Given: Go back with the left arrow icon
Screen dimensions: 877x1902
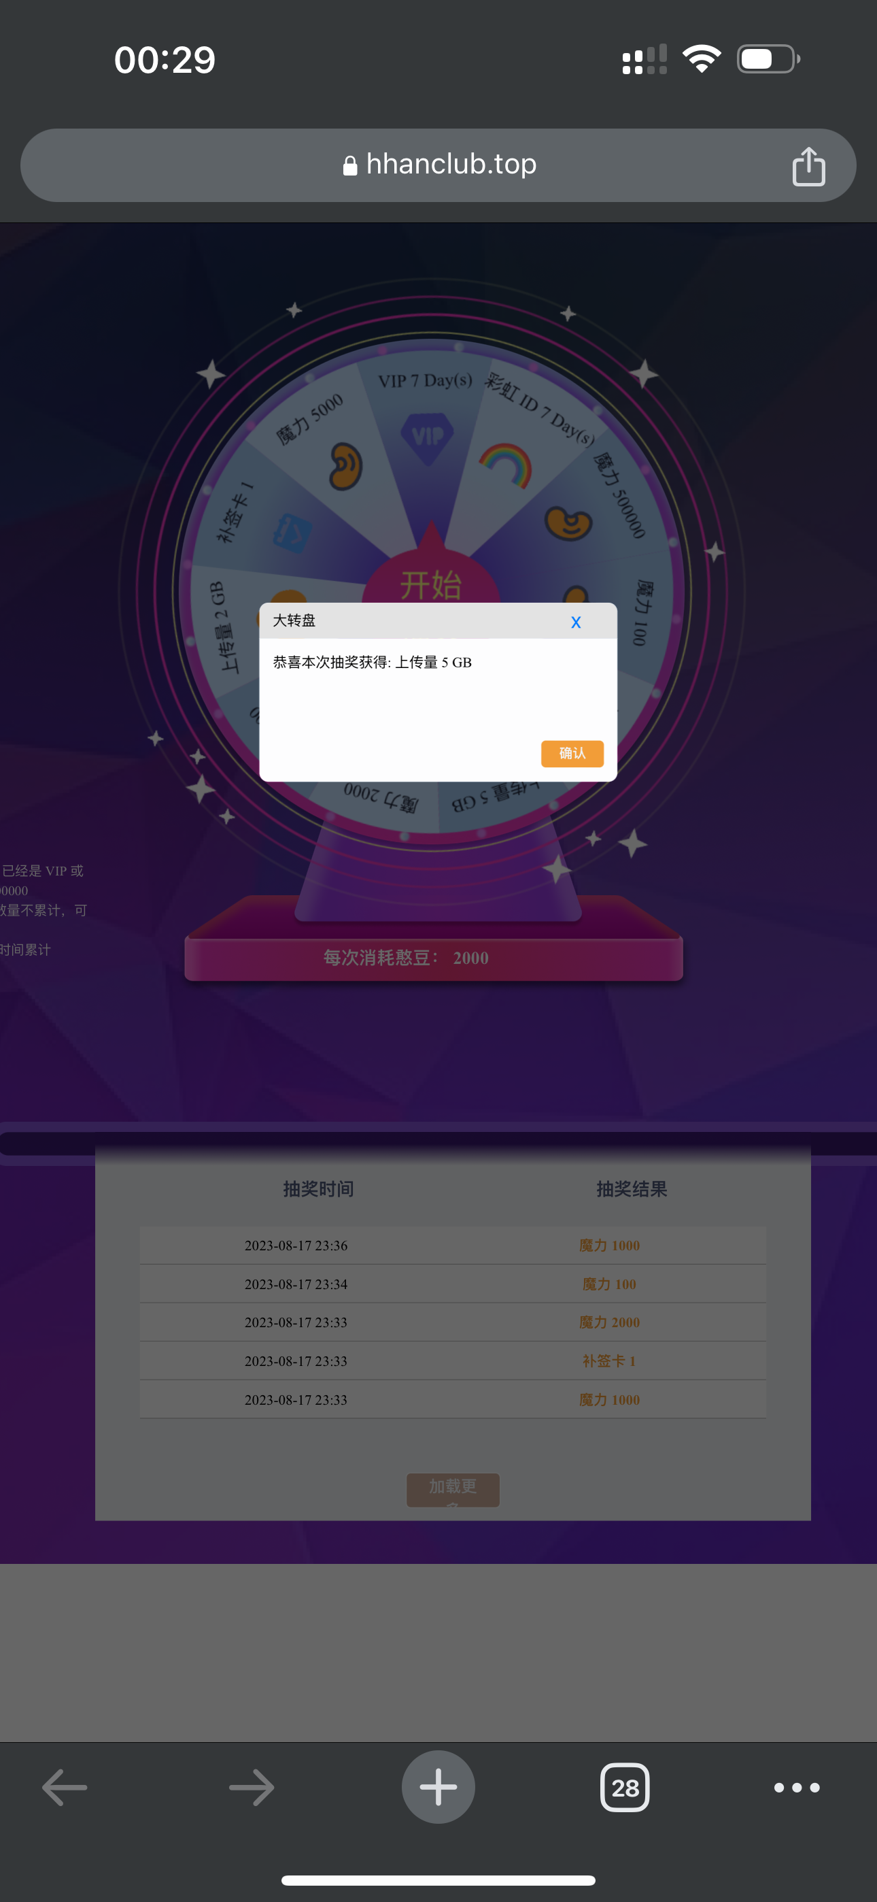Looking at the screenshot, I should click(x=65, y=1788).
